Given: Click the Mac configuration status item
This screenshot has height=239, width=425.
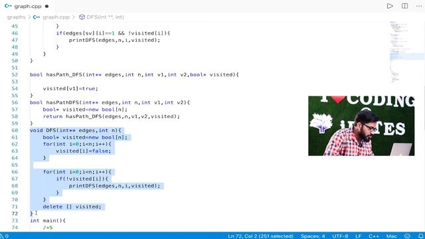Looking at the screenshot, I should [x=391, y=236].
